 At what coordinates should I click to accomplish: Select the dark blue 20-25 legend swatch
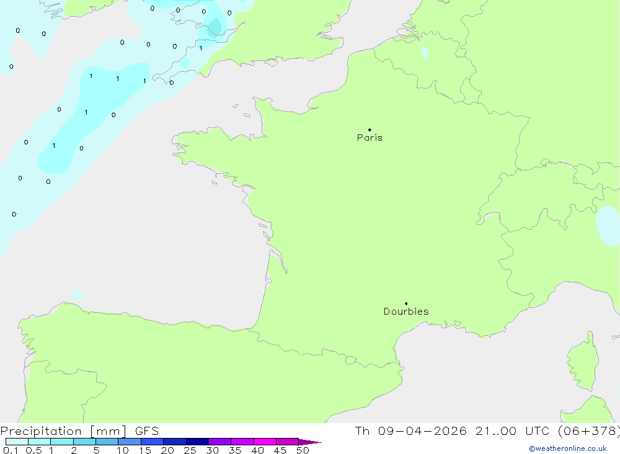coord(175,442)
